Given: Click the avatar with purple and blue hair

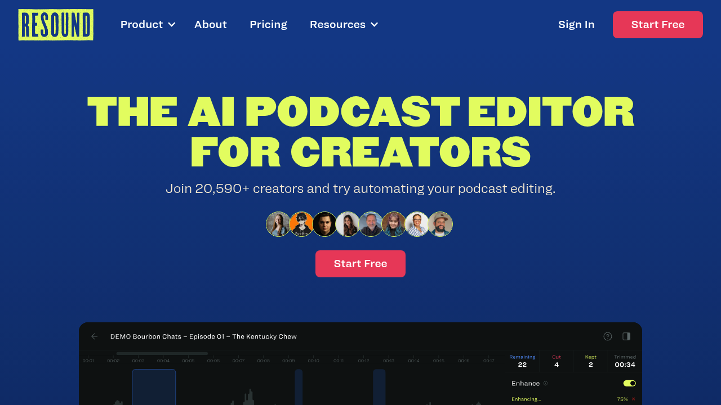Looking at the screenshot, I should point(394,224).
